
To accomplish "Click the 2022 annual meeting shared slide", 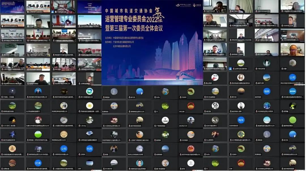I will point(152,42).
